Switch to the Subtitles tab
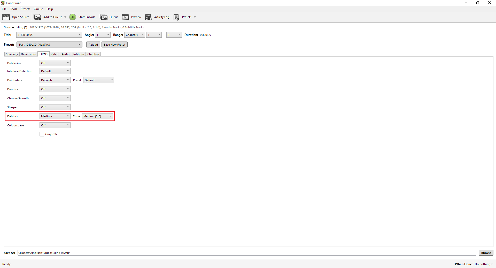This screenshot has width=496, height=268. 78,54
